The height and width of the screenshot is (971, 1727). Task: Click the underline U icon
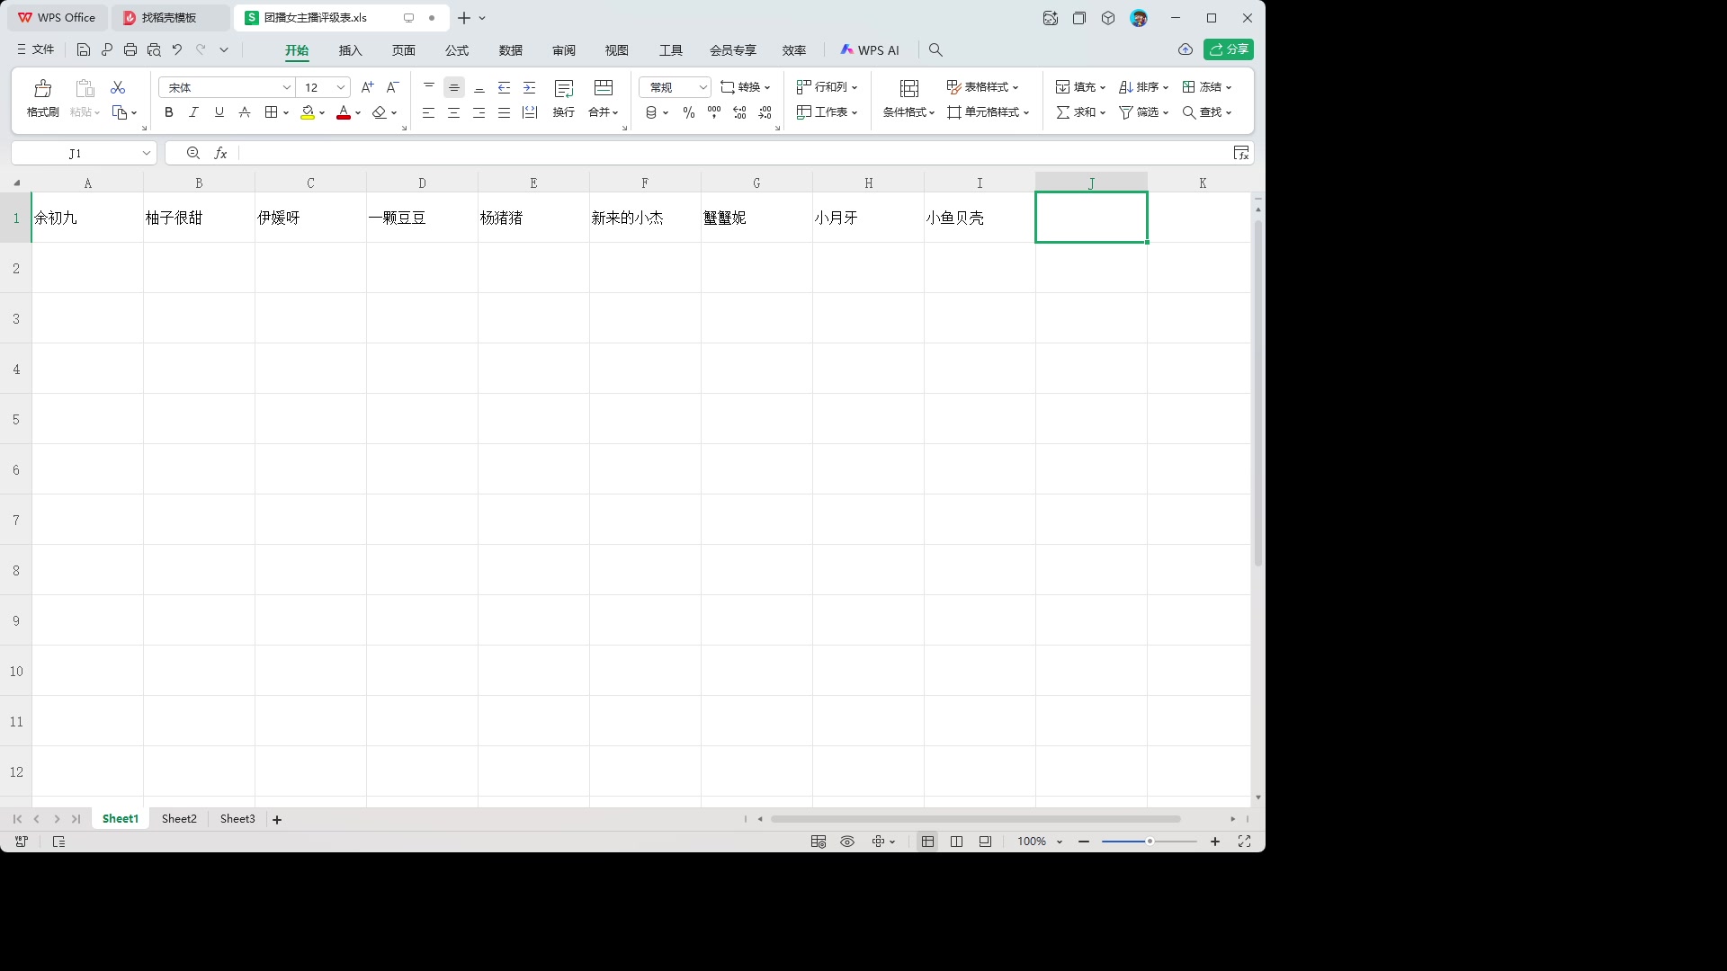click(x=219, y=111)
